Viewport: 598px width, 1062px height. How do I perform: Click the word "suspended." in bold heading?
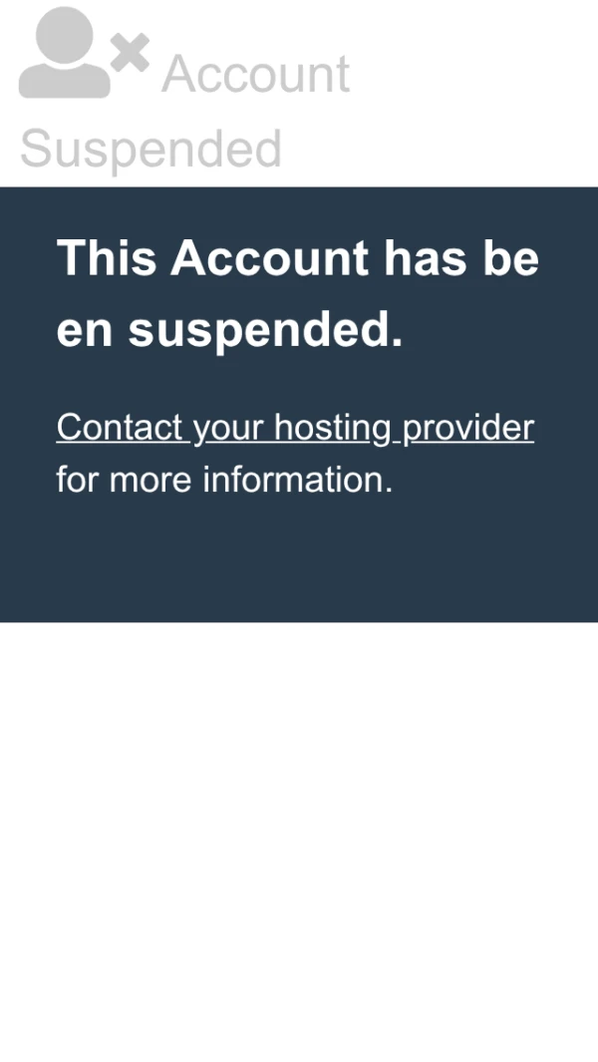pos(265,330)
